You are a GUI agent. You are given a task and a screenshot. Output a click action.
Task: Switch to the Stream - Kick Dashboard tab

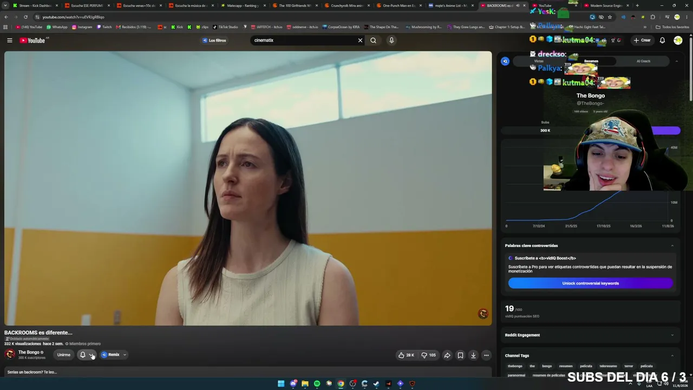tap(35, 5)
